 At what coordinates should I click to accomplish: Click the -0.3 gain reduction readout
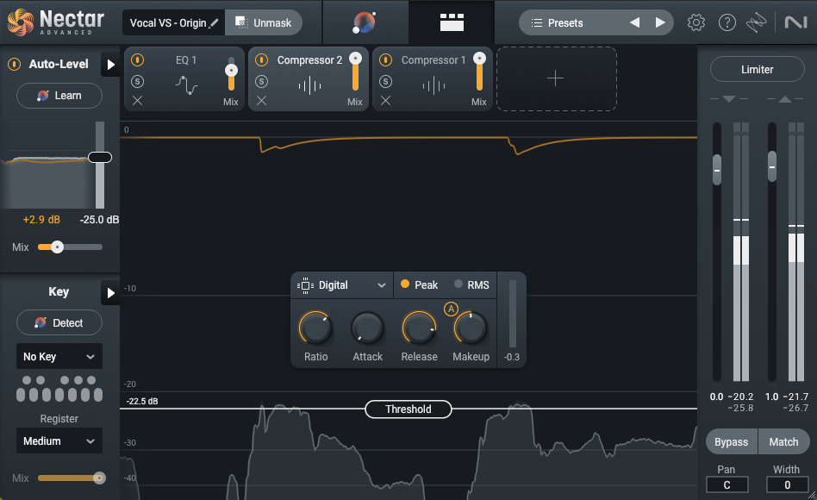[x=512, y=357]
